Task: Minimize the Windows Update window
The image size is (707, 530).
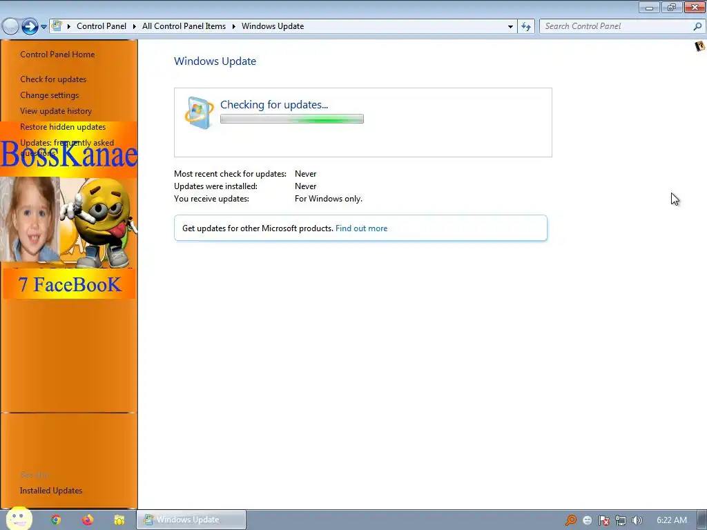Action: click(x=649, y=7)
